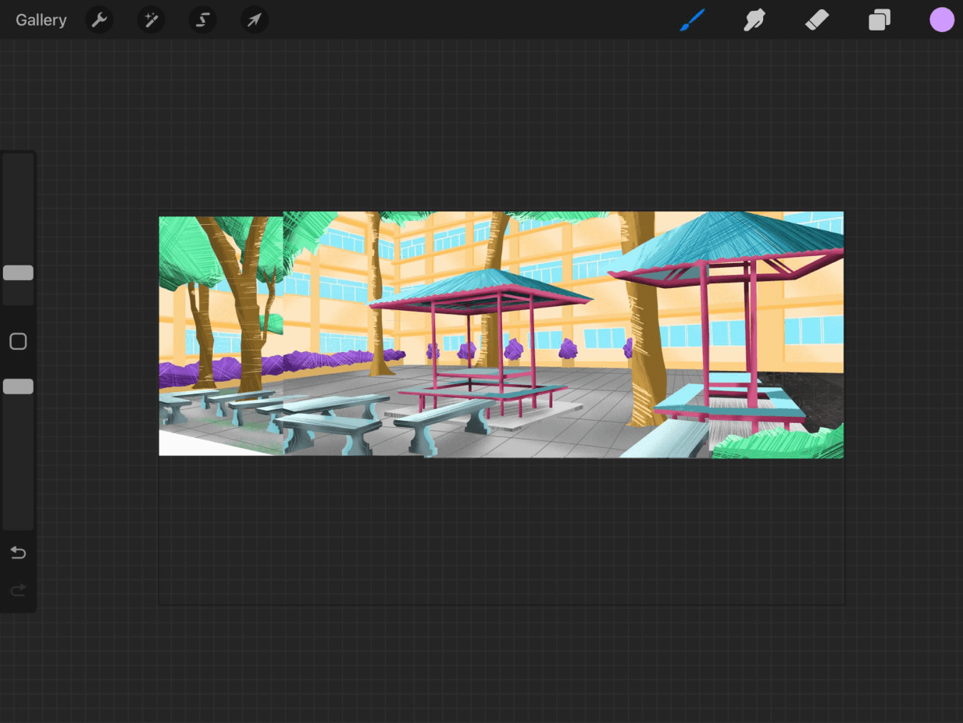Tap the brush opacity slider handle
Viewport: 963px width, 723px height.
pyautogui.click(x=17, y=386)
